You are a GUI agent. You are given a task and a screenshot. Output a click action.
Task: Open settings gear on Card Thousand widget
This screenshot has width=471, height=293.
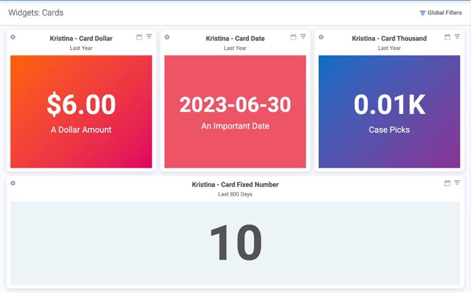pyautogui.click(x=321, y=37)
